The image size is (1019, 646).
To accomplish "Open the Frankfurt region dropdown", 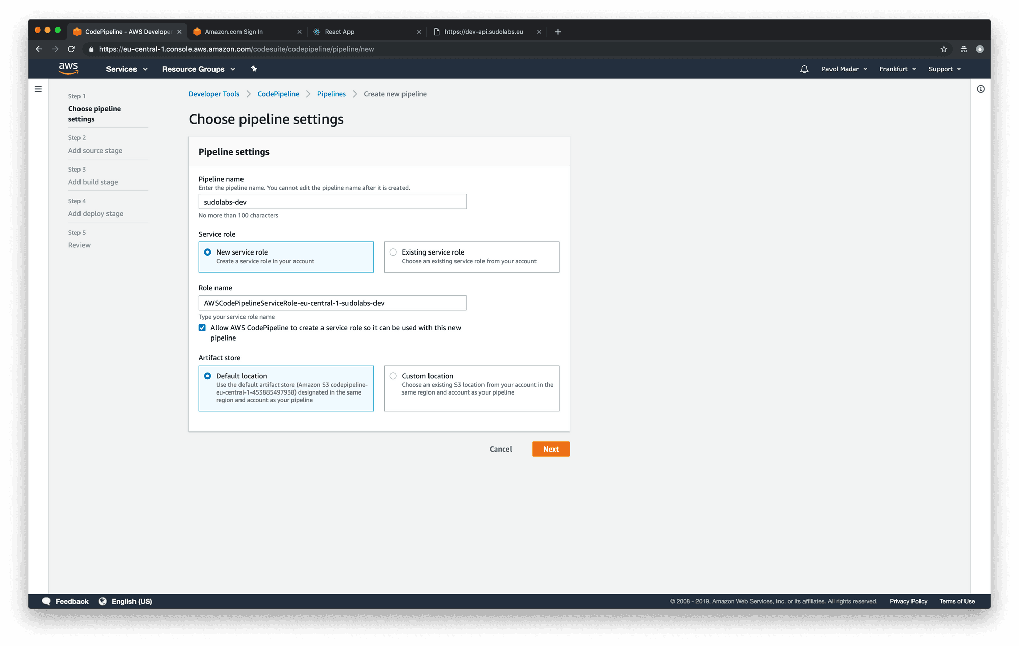I will point(897,69).
